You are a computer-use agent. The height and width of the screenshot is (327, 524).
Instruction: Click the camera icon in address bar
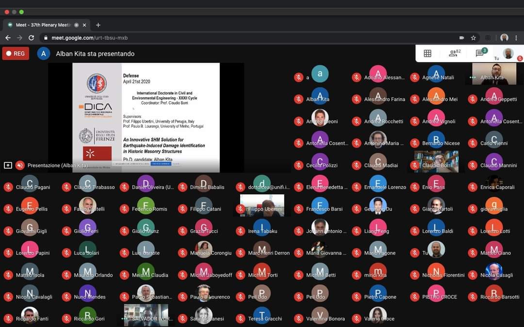[461, 38]
